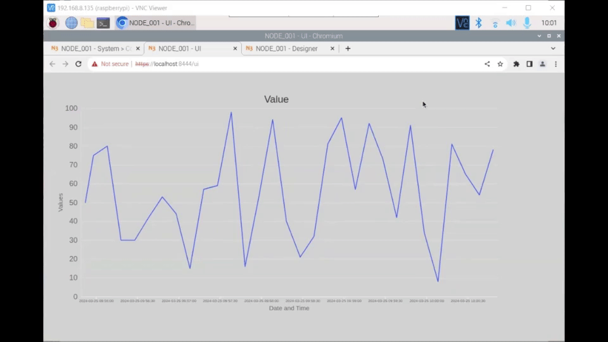Viewport: 608px width, 342px height.
Task: Open the Wi-Fi network tray icon
Action: tap(495, 23)
